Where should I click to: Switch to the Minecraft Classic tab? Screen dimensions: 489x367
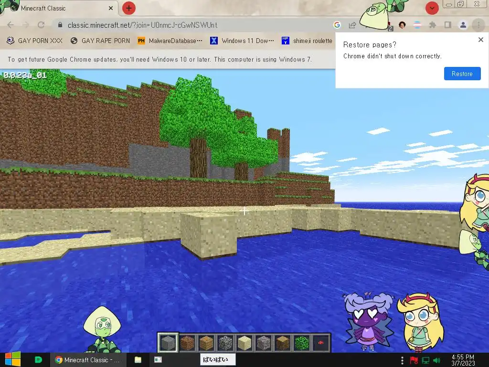coord(59,8)
